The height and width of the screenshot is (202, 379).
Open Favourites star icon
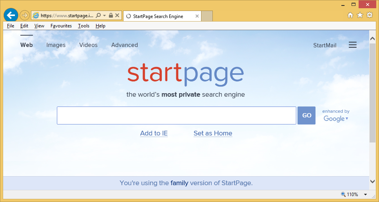(360, 15)
